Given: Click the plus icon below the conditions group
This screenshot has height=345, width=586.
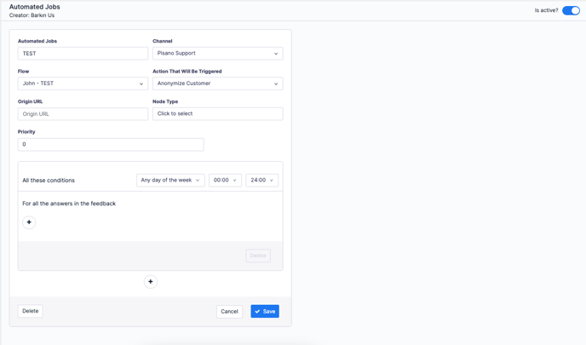Looking at the screenshot, I should pos(151,282).
